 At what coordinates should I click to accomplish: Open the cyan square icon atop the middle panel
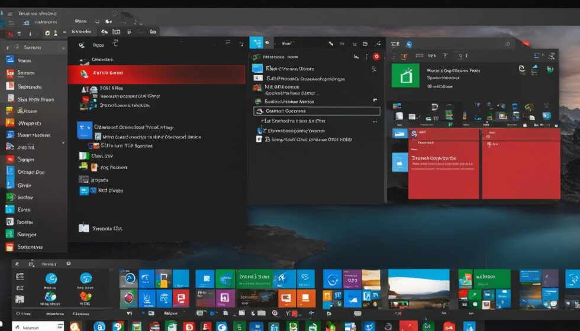click(256, 43)
